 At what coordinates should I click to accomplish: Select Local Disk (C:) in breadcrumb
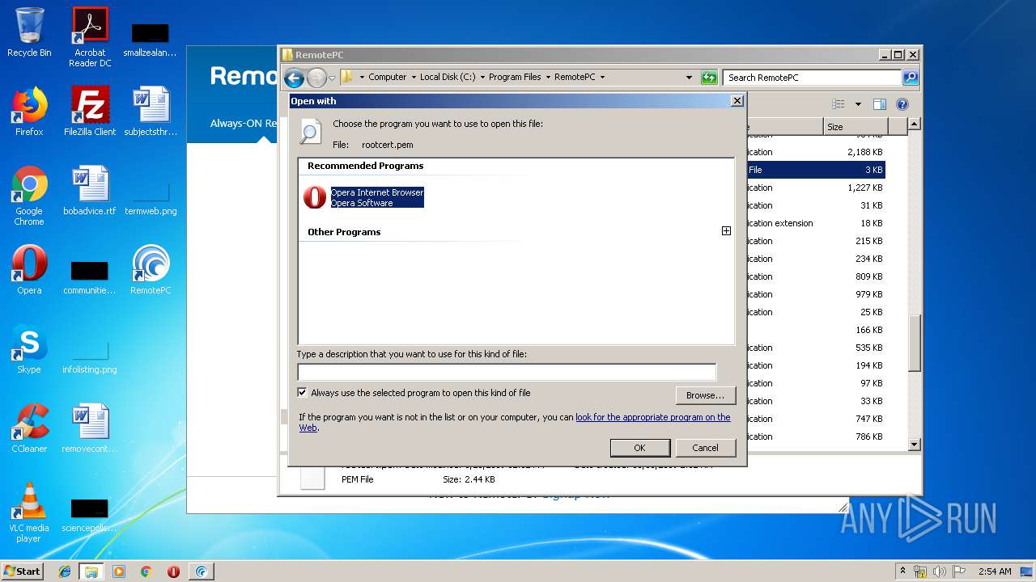(x=448, y=78)
